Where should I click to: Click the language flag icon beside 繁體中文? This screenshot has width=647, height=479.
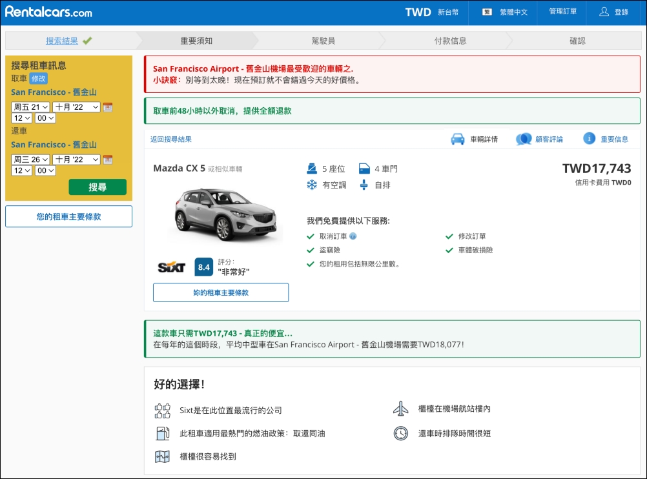point(487,12)
